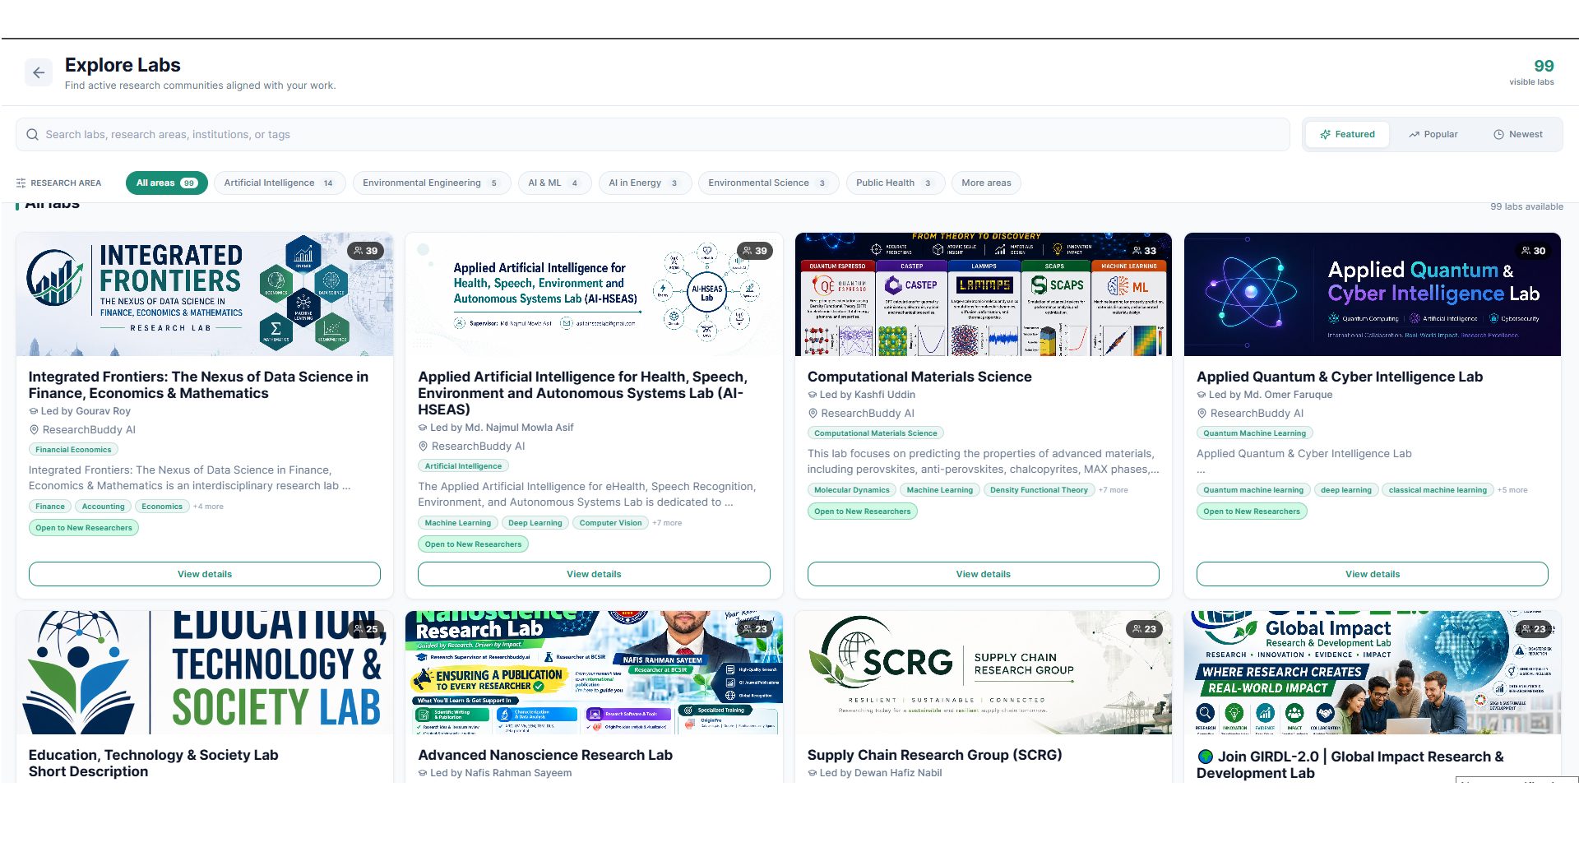Screen dimensions: 1579x847
Task: Expand +7 more tags on Computational Materials card
Action: 1114,490
